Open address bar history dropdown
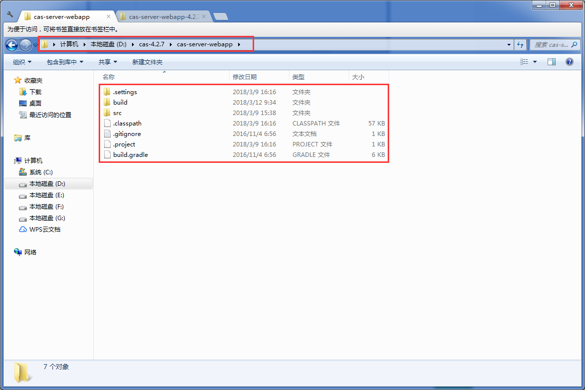Image resolution: width=585 pixels, height=390 pixels. [x=509, y=45]
